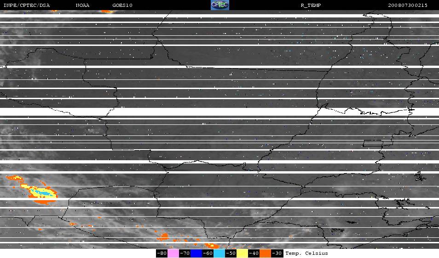Click the "200807300215" timestamp
Screen dimensions: 439x258
408,6
